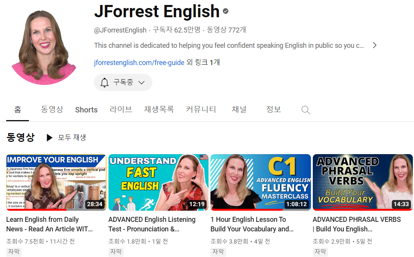Open the Shorts tab
Screen dimensions: 414x257
[86, 110]
